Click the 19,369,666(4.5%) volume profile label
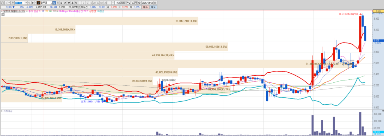384x136 pixels. [x=64, y=29]
